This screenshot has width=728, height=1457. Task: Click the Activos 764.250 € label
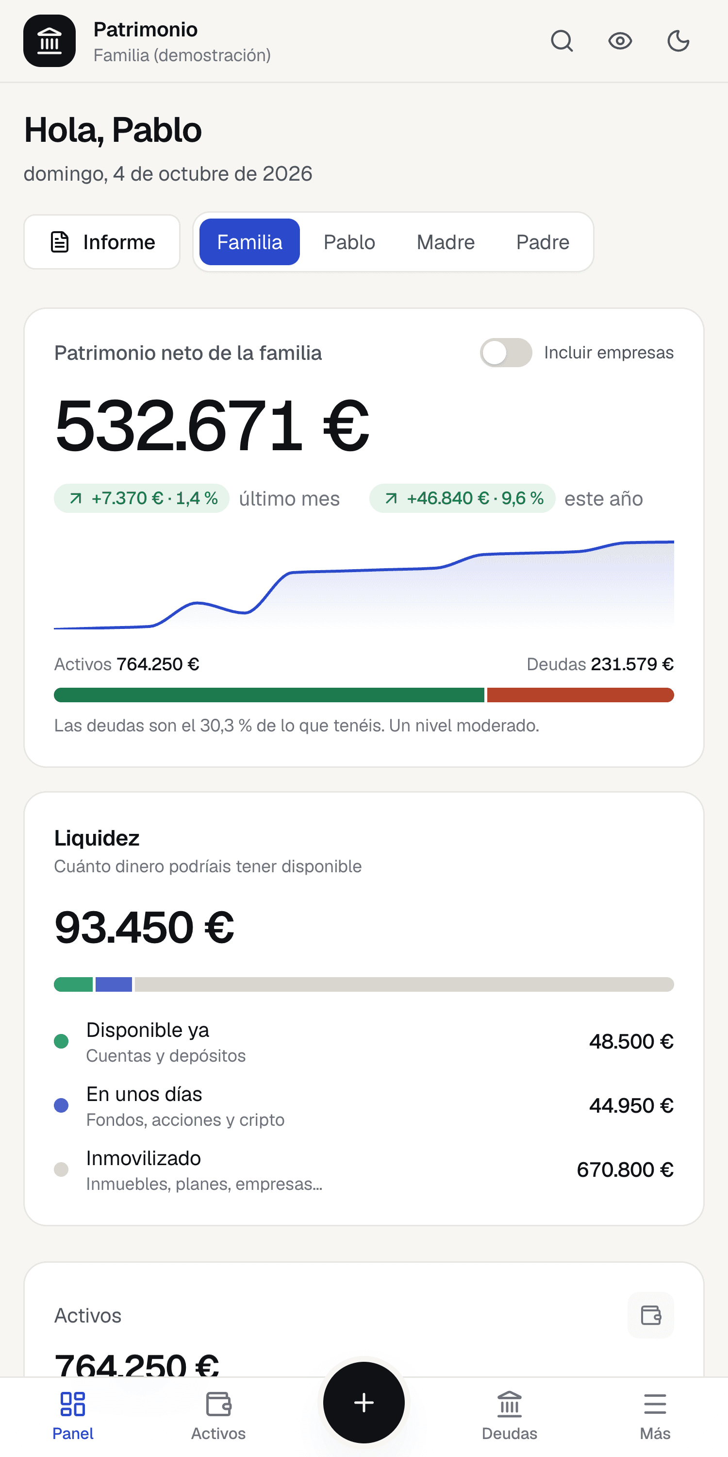pos(127,664)
